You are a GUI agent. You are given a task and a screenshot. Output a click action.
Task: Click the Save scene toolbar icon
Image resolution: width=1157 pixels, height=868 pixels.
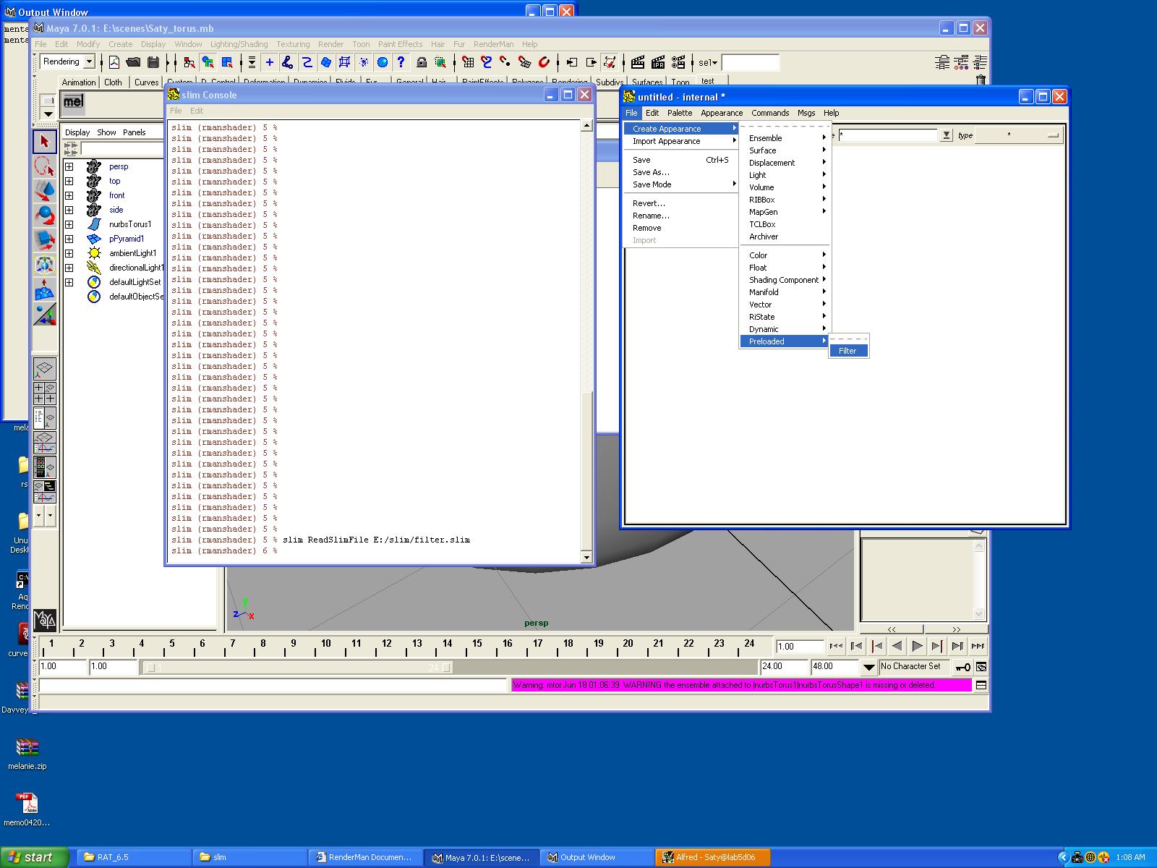coord(153,62)
